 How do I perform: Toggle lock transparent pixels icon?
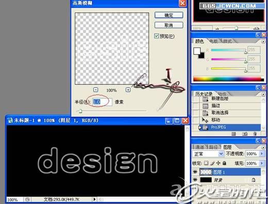click(206, 163)
